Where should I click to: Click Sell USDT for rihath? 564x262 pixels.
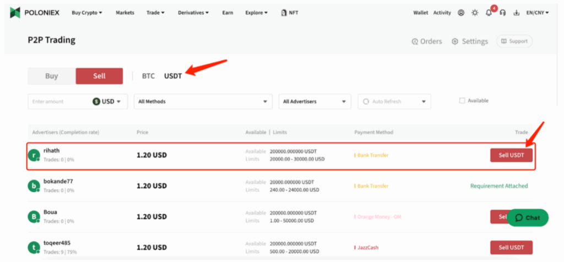511,155
